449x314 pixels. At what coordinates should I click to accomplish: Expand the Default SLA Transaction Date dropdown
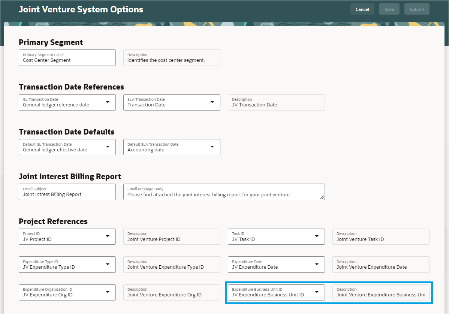click(x=212, y=147)
